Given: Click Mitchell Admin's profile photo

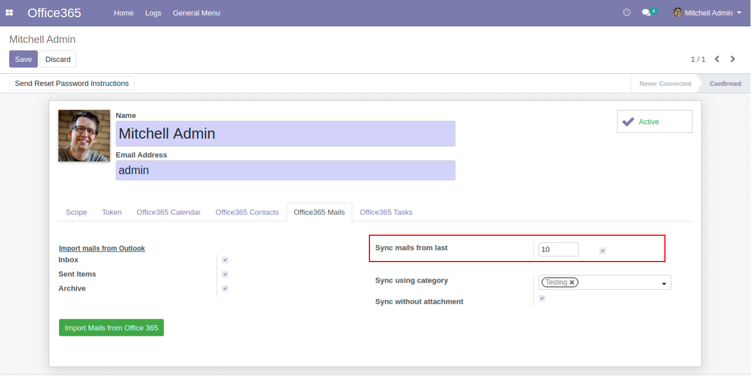Looking at the screenshot, I should coord(84,136).
